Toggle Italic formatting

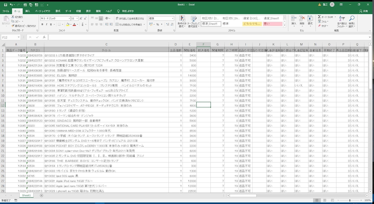(x=47, y=24)
